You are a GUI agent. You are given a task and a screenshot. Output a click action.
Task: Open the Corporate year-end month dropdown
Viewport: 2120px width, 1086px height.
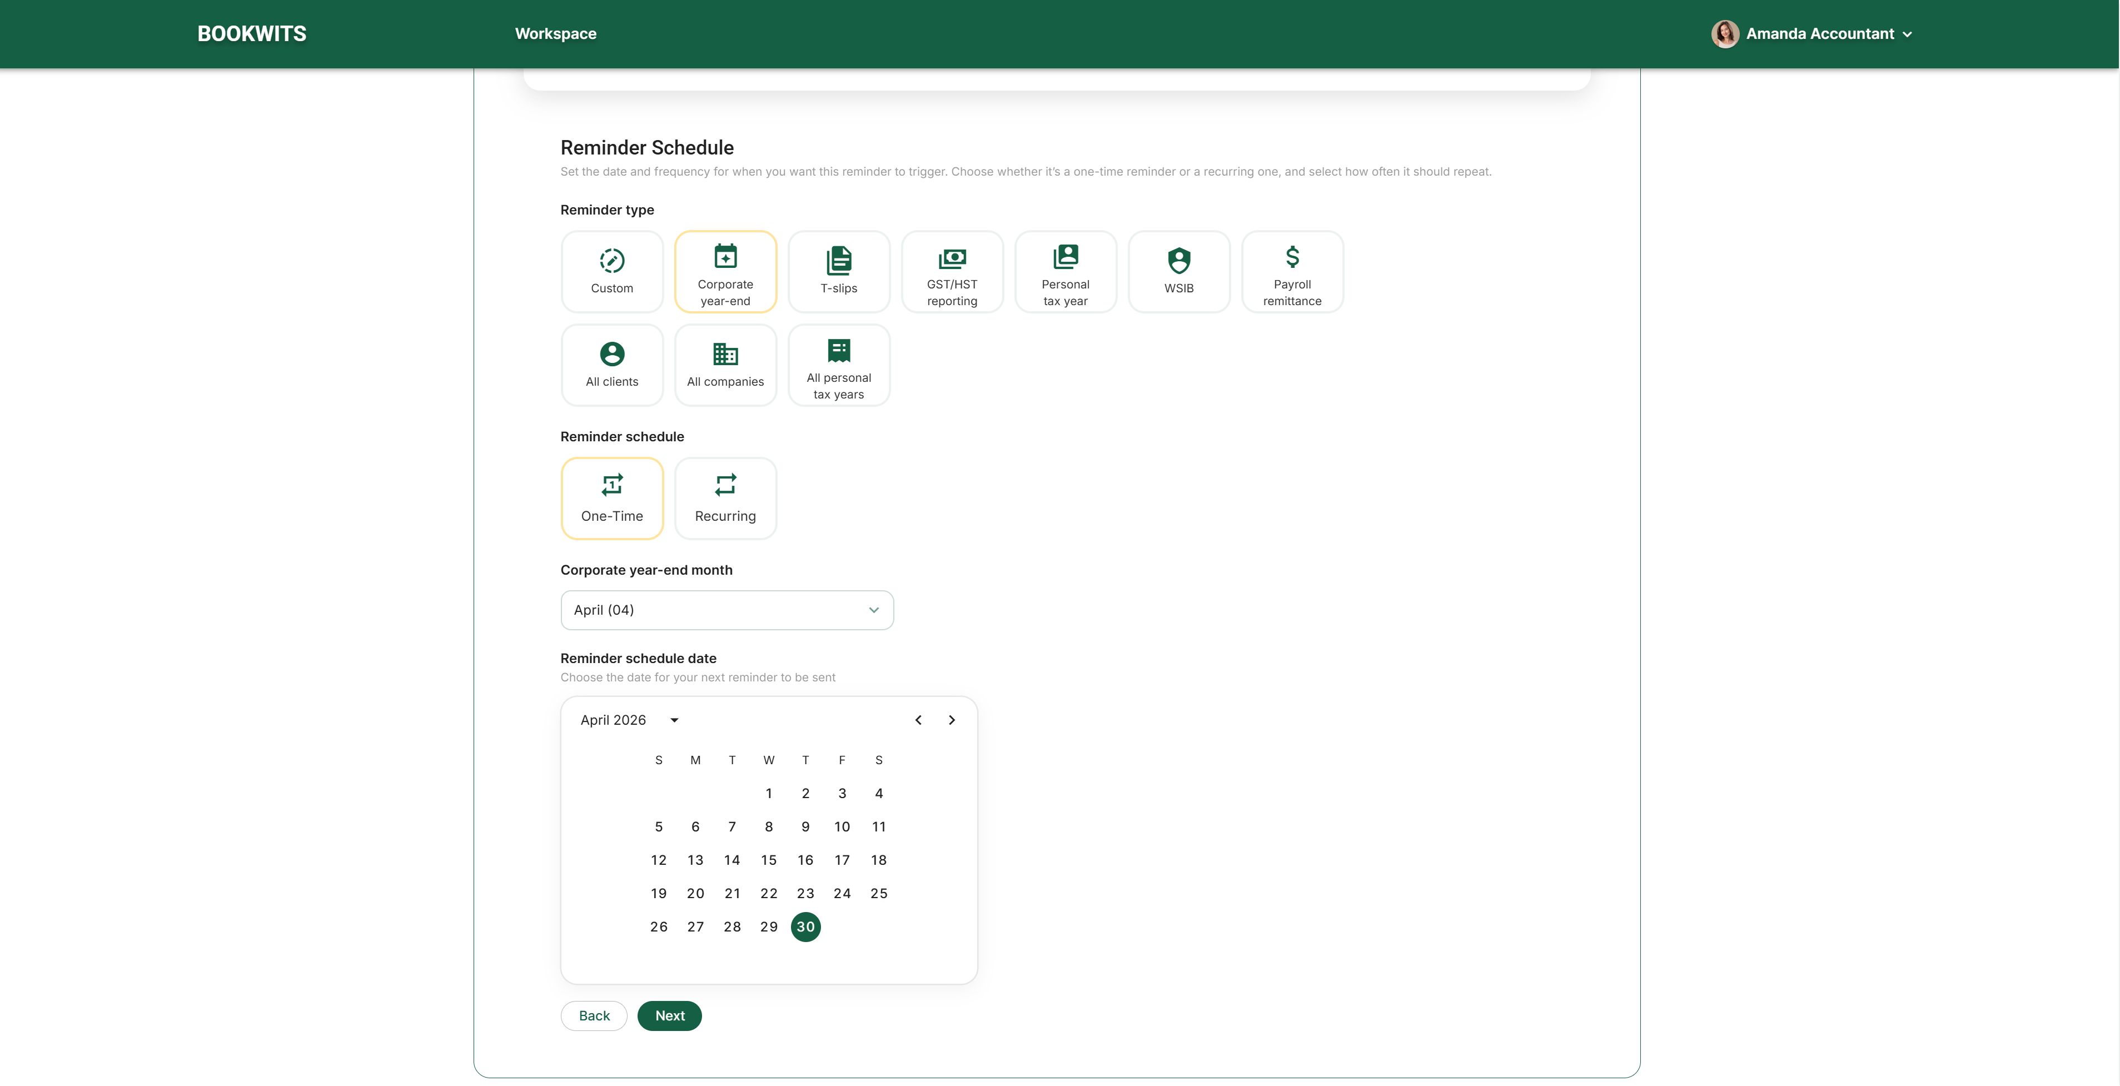(726, 610)
